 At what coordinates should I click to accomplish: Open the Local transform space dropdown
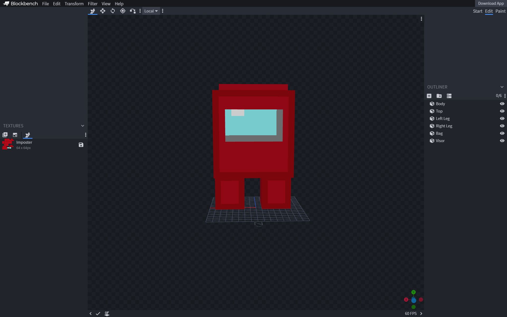click(x=151, y=11)
